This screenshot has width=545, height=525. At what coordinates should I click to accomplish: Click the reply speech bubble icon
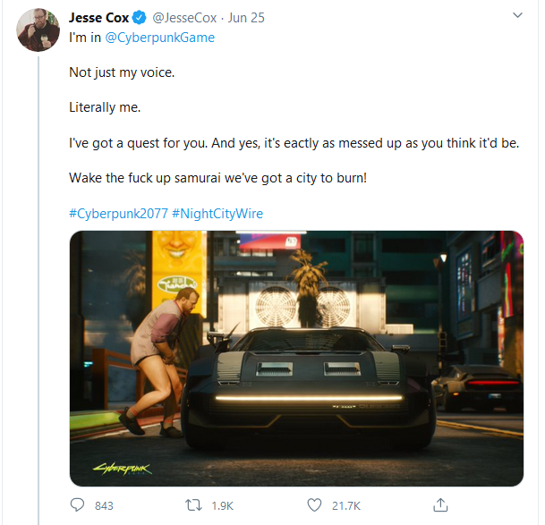(x=77, y=504)
